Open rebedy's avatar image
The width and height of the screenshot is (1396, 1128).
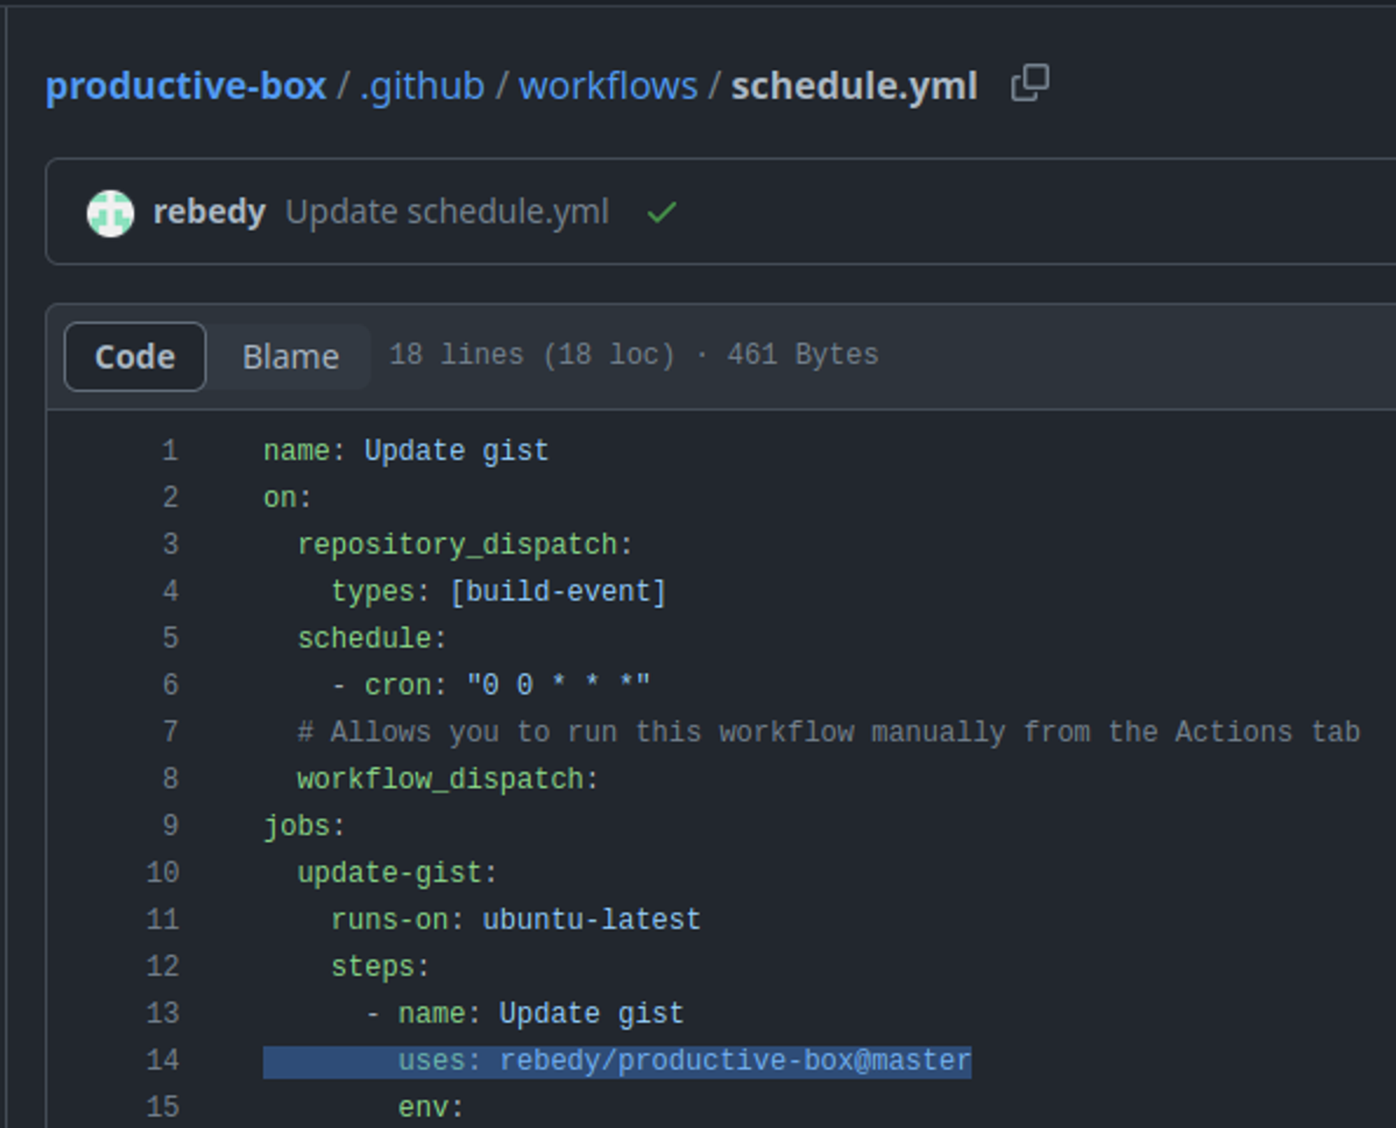110,213
